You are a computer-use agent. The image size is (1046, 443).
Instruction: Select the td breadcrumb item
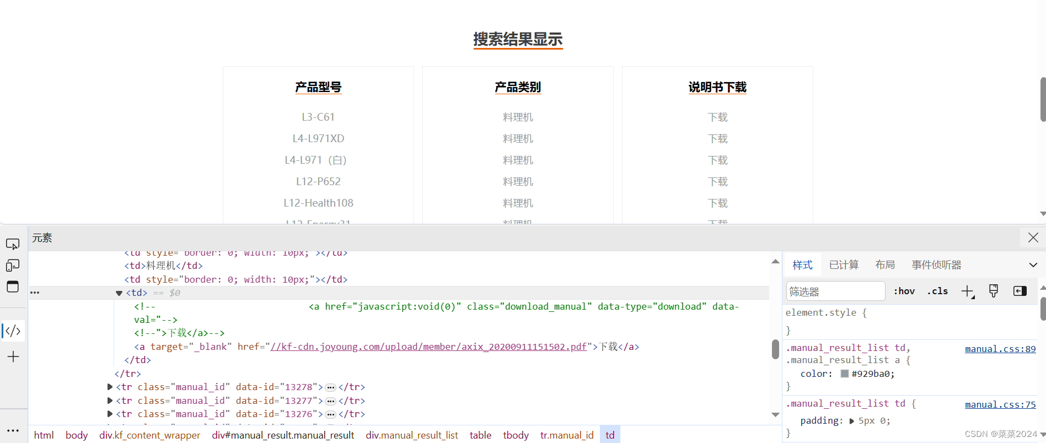click(x=610, y=435)
